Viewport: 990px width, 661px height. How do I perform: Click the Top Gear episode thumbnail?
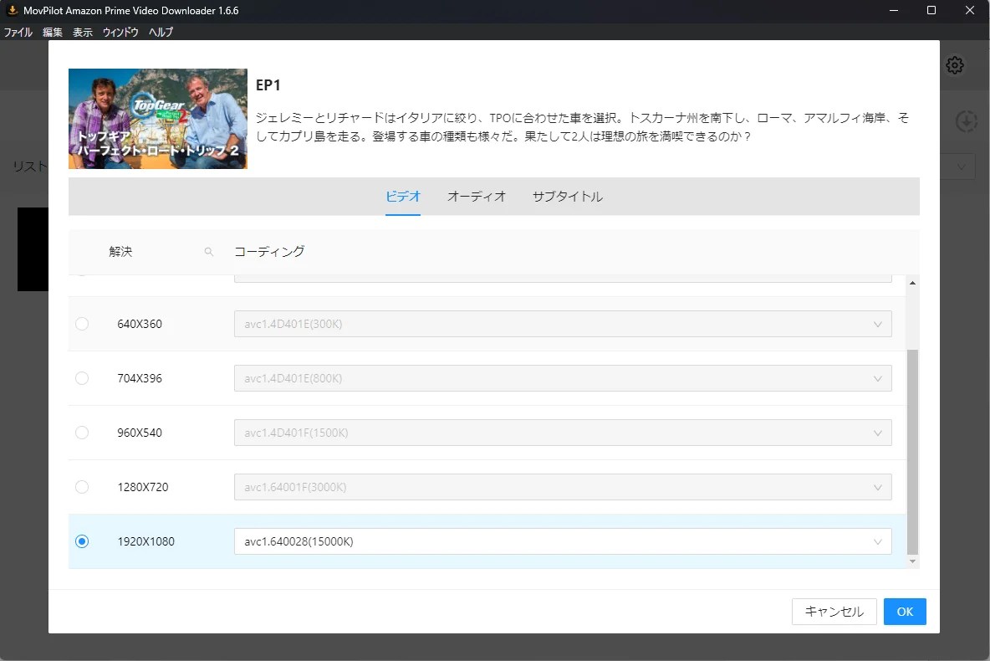(158, 119)
